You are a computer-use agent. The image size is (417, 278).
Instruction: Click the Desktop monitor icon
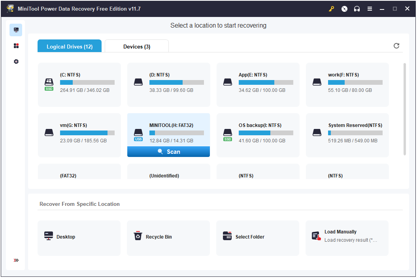[x=49, y=236]
